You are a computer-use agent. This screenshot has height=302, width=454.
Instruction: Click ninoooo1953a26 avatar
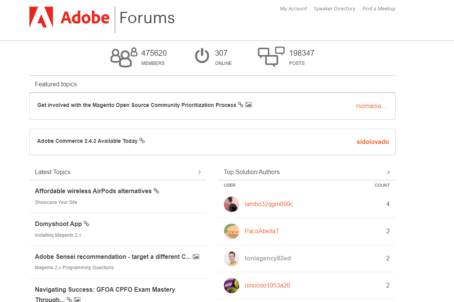point(232,286)
